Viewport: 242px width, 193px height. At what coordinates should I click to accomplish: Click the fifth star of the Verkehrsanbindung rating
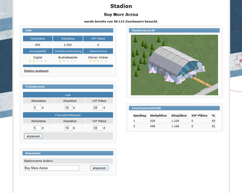[76, 61]
